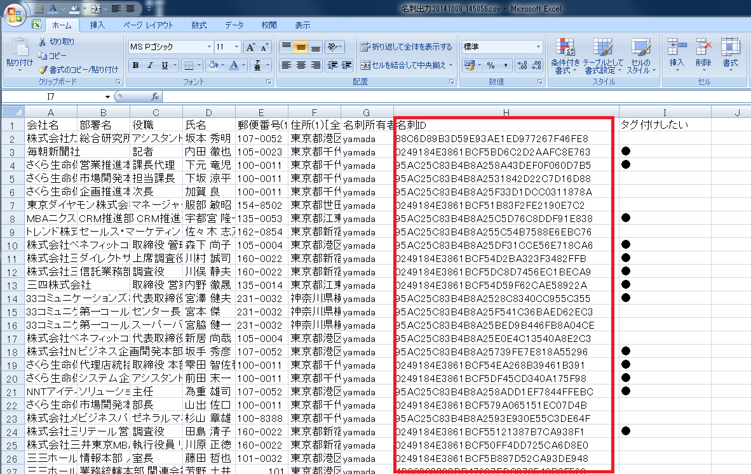This screenshot has width=751, height=474.
Task: Switch to 挿入 ribbon tab
Action: click(97, 25)
